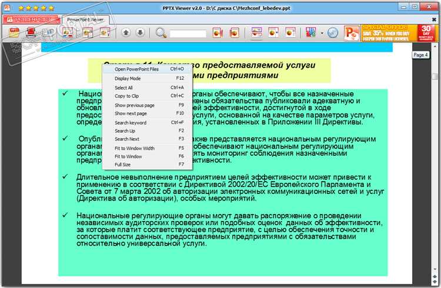Choose Open PowerPoint Files from context menu
This screenshot has width=441, height=288.
pos(136,69)
